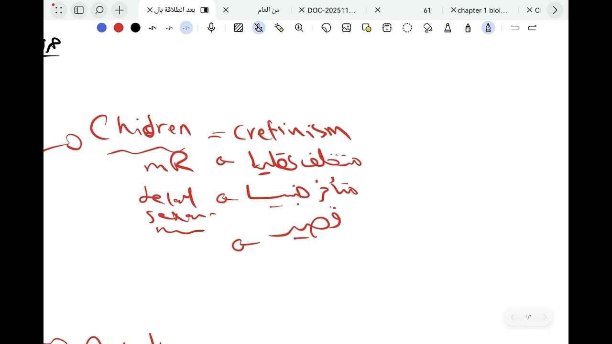Open the apps grid menu icon
The width and height of the screenshot is (612, 344).
click(x=58, y=10)
